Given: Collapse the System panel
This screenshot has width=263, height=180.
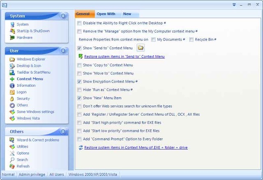Looking at the screenshot, I should [63, 16].
